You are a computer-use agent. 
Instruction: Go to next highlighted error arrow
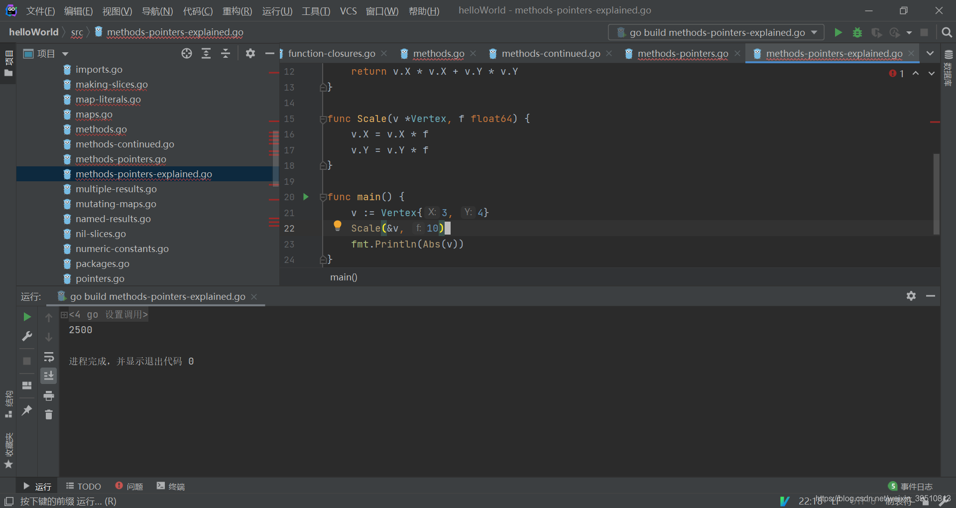[x=931, y=73]
